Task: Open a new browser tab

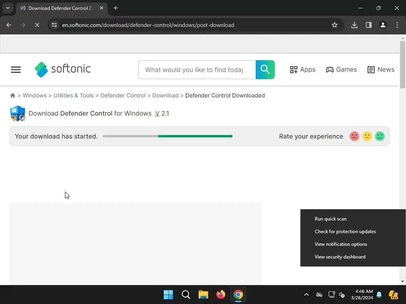Action: coord(116,8)
